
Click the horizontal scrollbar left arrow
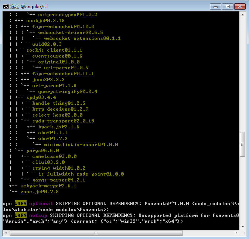click(x=6, y=232)
